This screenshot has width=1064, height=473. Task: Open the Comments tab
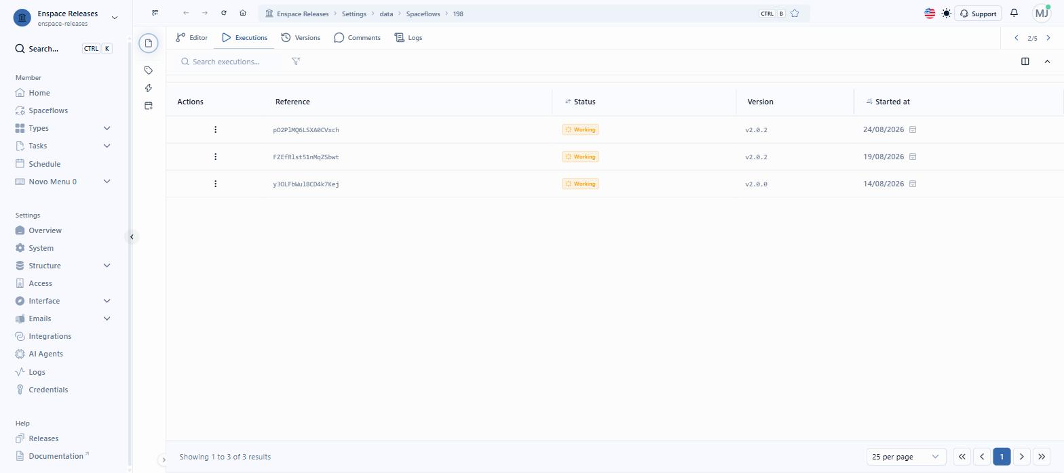tap(357, 38)
